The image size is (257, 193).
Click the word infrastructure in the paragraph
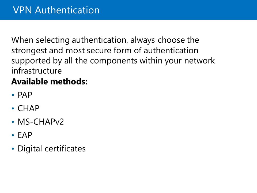(x=37, y=71)
